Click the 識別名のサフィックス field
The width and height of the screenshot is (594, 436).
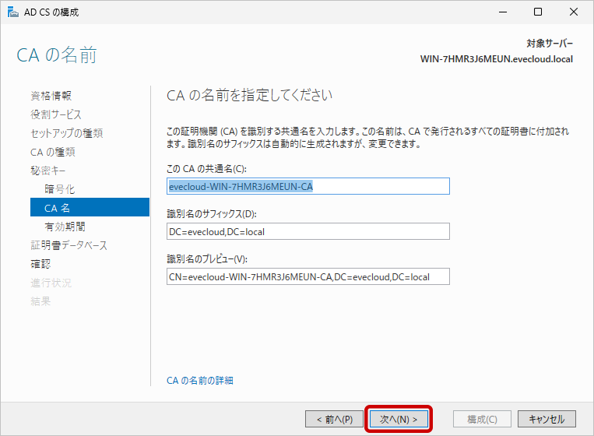[x=308, y=231]
